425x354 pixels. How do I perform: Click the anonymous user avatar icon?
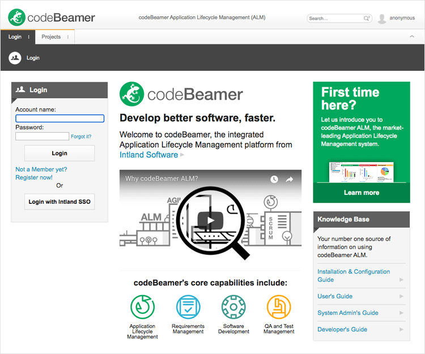(382, 19)
